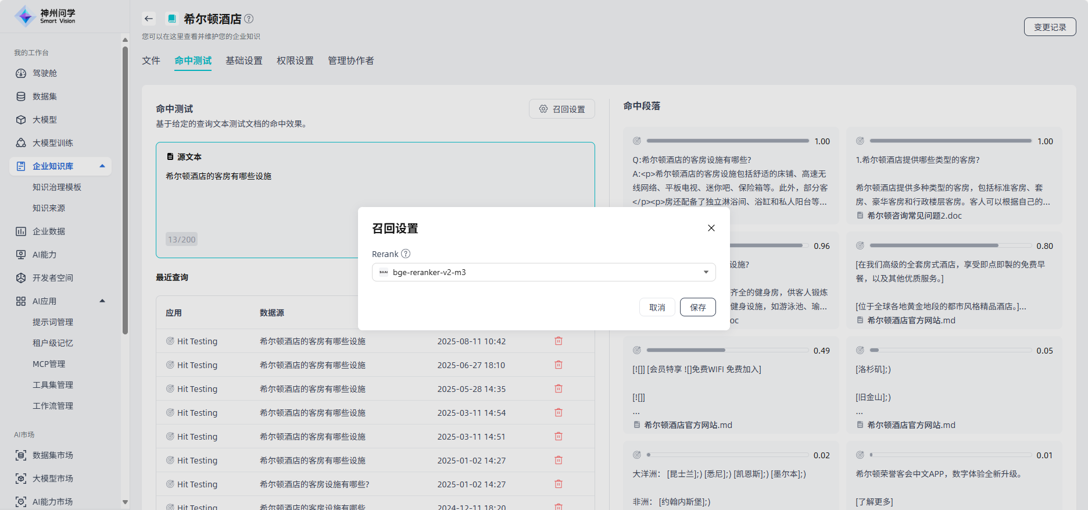Click the 0.01 paragraph card 希尔顿荣誉客会中文APP
Viewport: 1088px width, 510px height.
[x=954, y=476]
